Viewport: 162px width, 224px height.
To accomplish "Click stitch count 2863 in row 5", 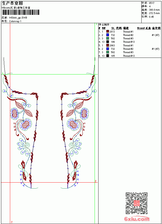I will click(112, 45).
